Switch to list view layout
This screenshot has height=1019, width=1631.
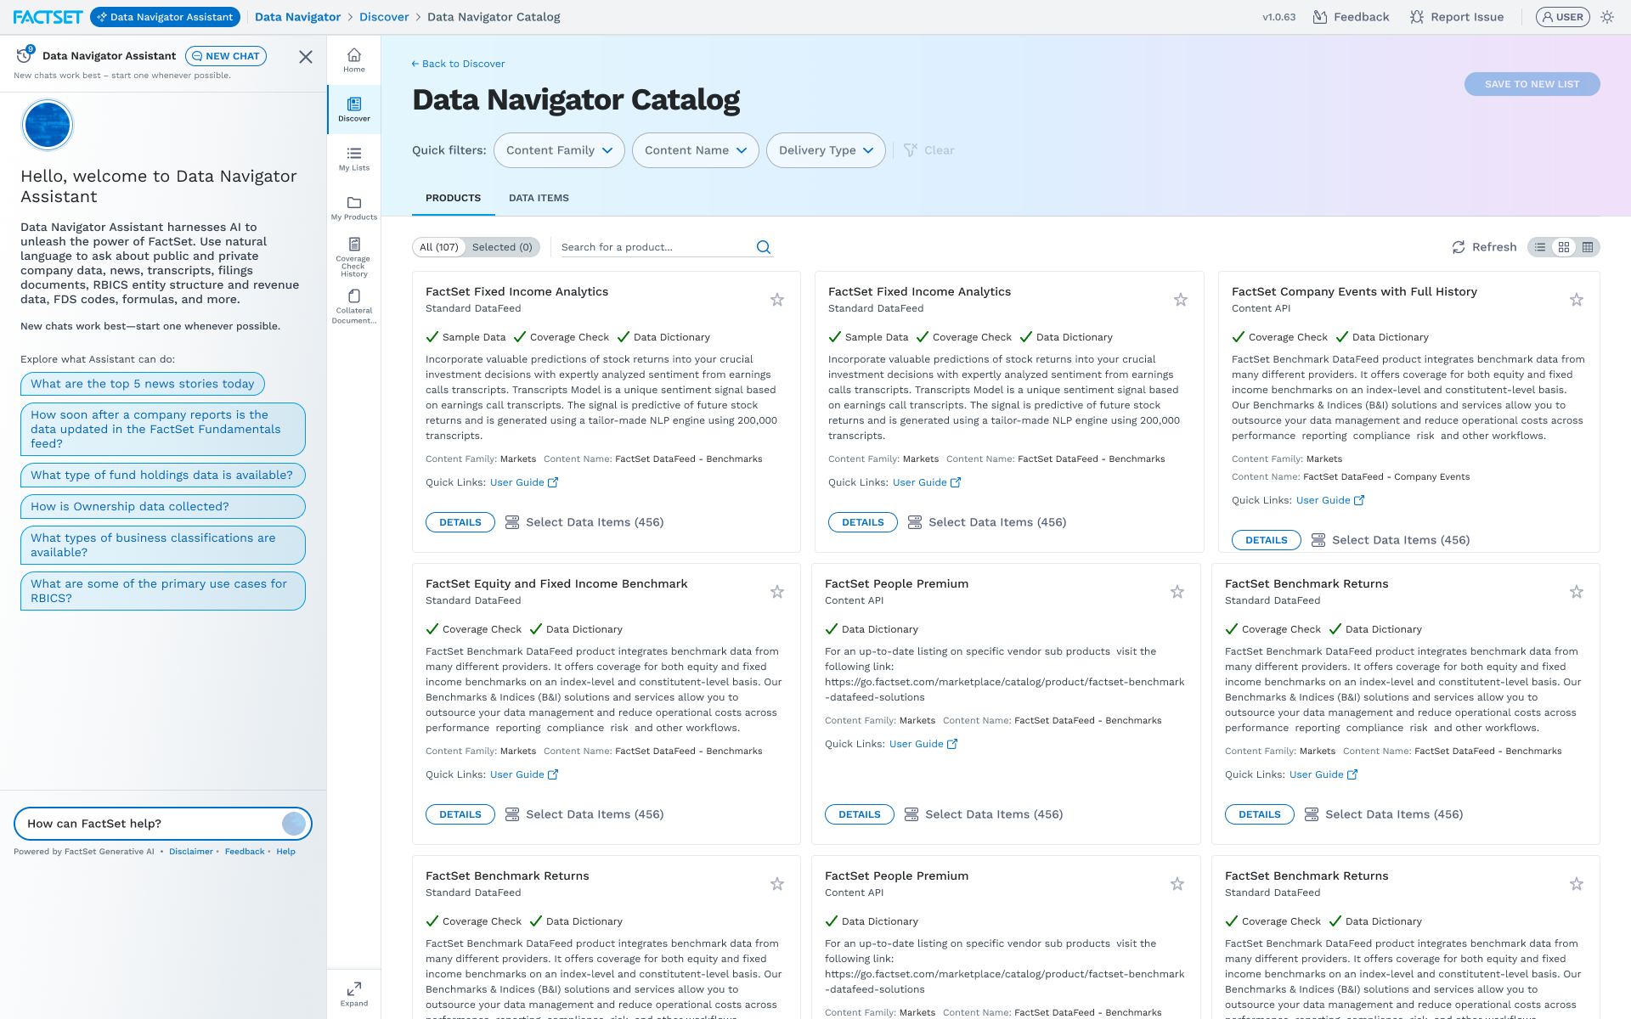[x=1540, y=247]
